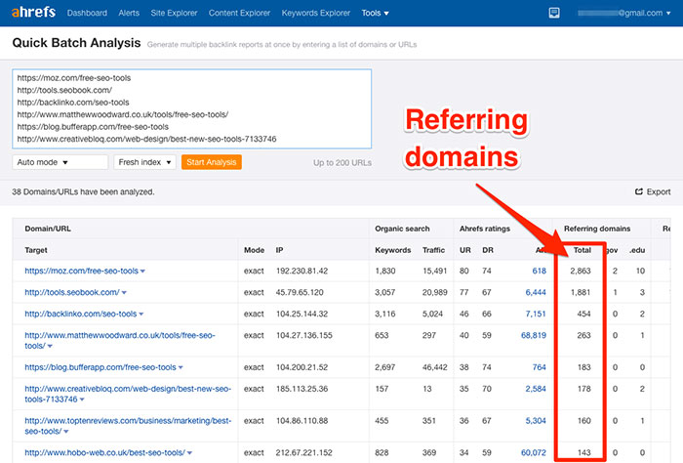Click the ahrefs logo
The height and width of the screenshot is (463, 683).
(x=33, y=12)
